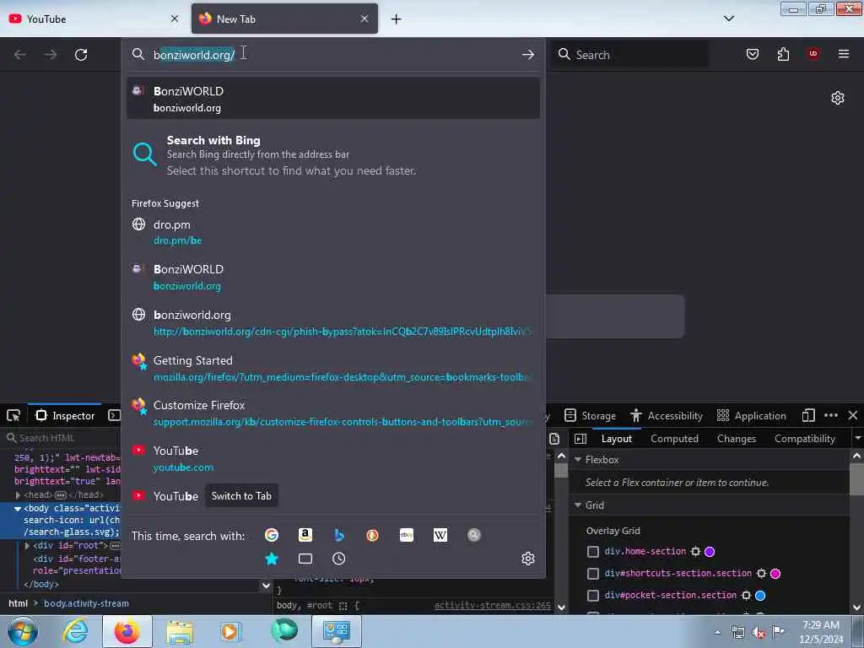This screenshot has width=864, height=648.
Task: Switch to the Computed sidebar tab
Action: (674, 439)
